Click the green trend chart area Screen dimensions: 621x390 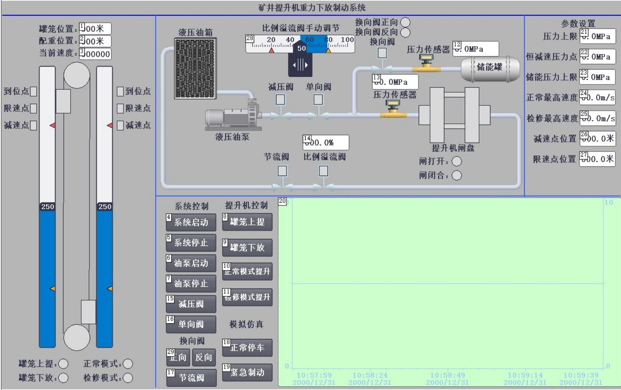(449, 292)
